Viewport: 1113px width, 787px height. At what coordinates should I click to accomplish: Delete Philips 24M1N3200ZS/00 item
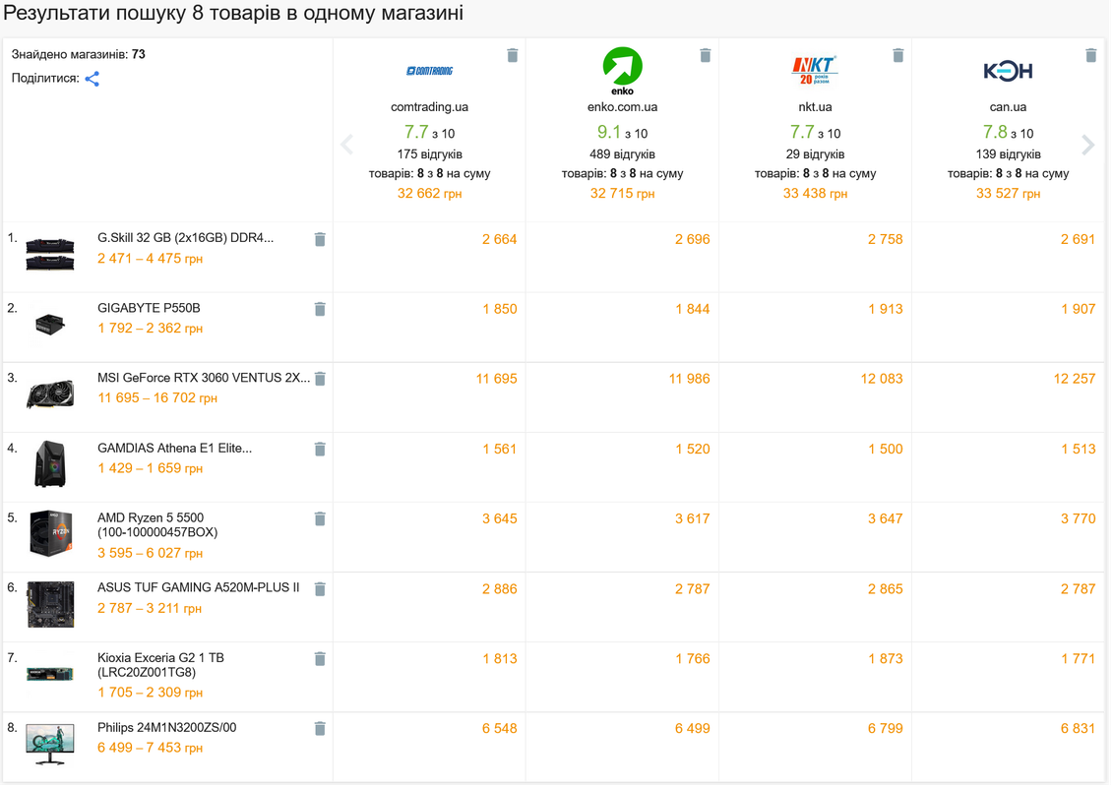tap(320, 729)
